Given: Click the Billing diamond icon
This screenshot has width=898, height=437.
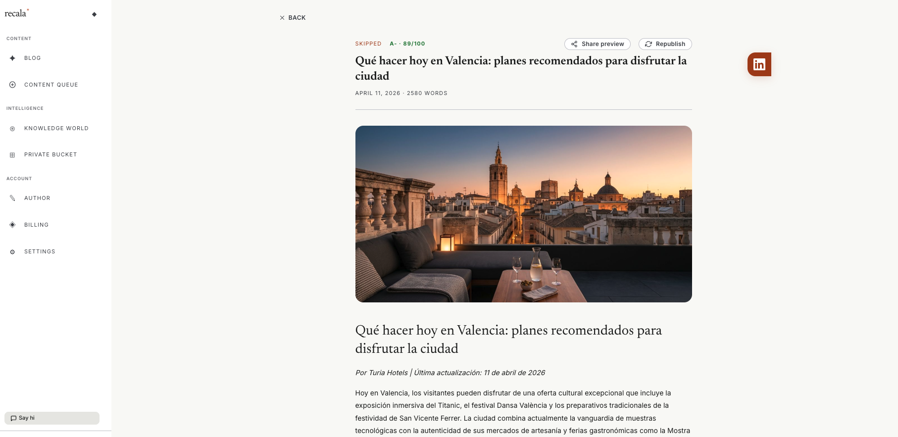Looking at the screenshot, I should click(12, 225).
